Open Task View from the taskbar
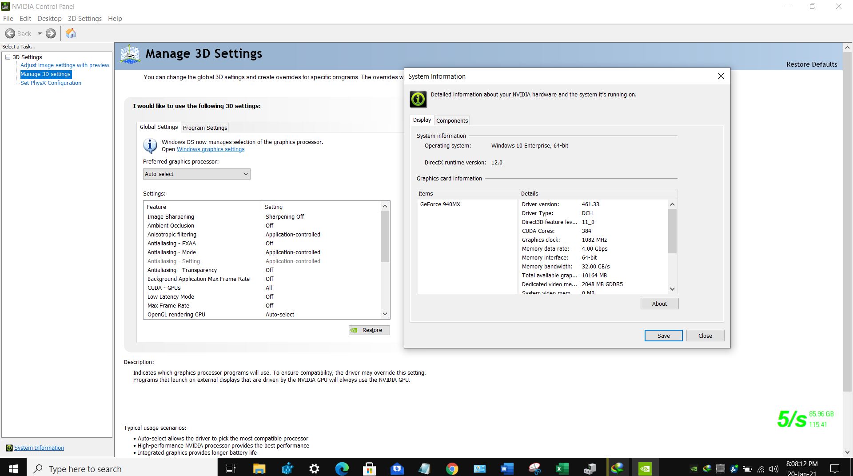853x476 pixels. pos(231,468)
